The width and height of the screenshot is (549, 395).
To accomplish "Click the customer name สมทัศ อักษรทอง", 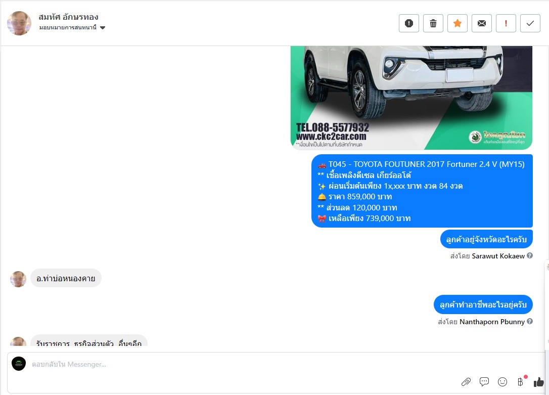I will pos(68,17).
